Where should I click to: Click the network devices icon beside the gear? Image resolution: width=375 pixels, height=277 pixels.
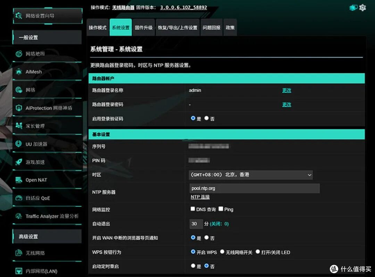[353, 8]
